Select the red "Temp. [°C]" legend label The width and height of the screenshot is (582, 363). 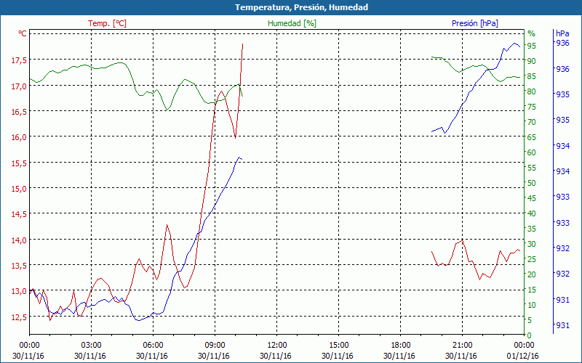click(x=107, y=23)
